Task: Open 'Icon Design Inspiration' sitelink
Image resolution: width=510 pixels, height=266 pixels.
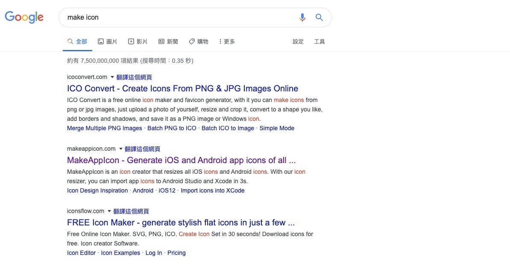Action: point(97,190)
